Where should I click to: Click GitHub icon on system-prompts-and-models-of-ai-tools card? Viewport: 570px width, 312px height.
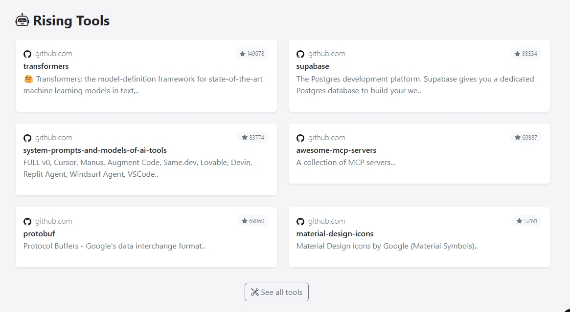click(x=27, y=138)
